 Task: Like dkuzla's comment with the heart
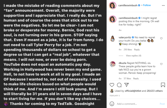pos(161,64)
